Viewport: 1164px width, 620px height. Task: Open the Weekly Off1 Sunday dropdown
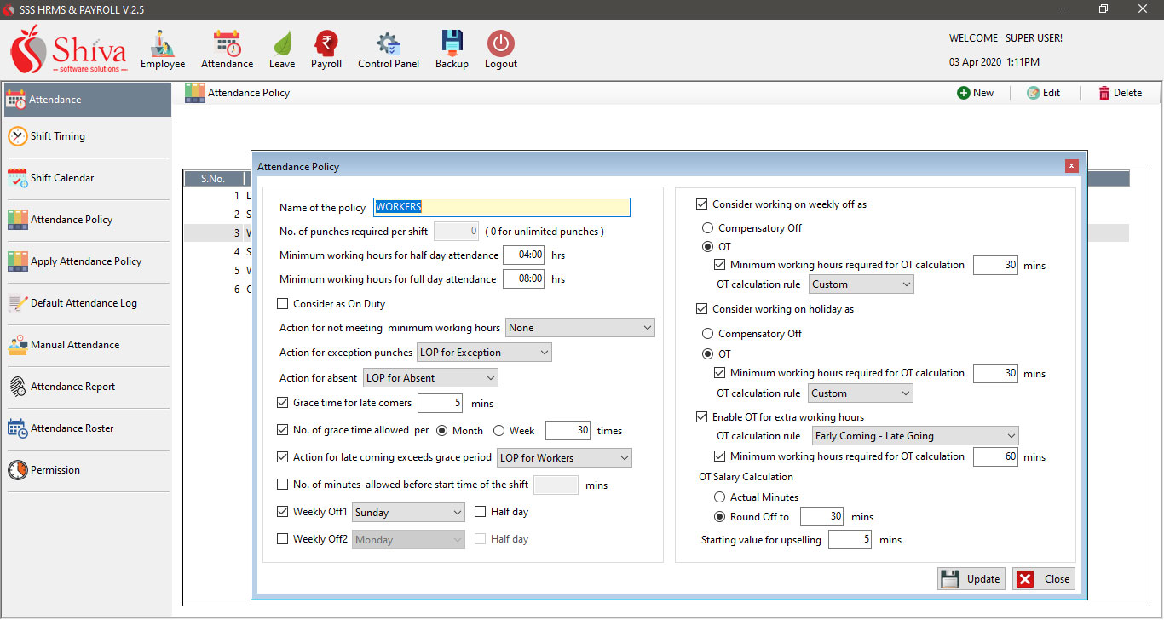[408, 513]
